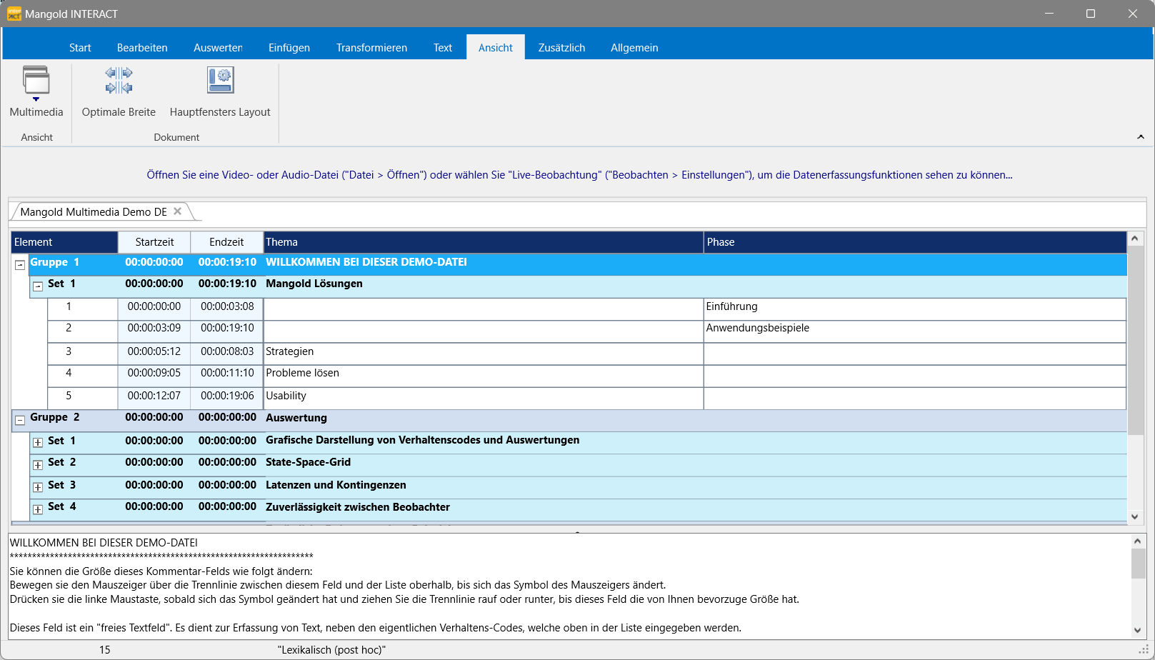Image resolution: width=1155 pixels, height=660 pixels.
Task: Click the "Lexikalisch (post hoc)" status entry
Action: coord(331,650)
